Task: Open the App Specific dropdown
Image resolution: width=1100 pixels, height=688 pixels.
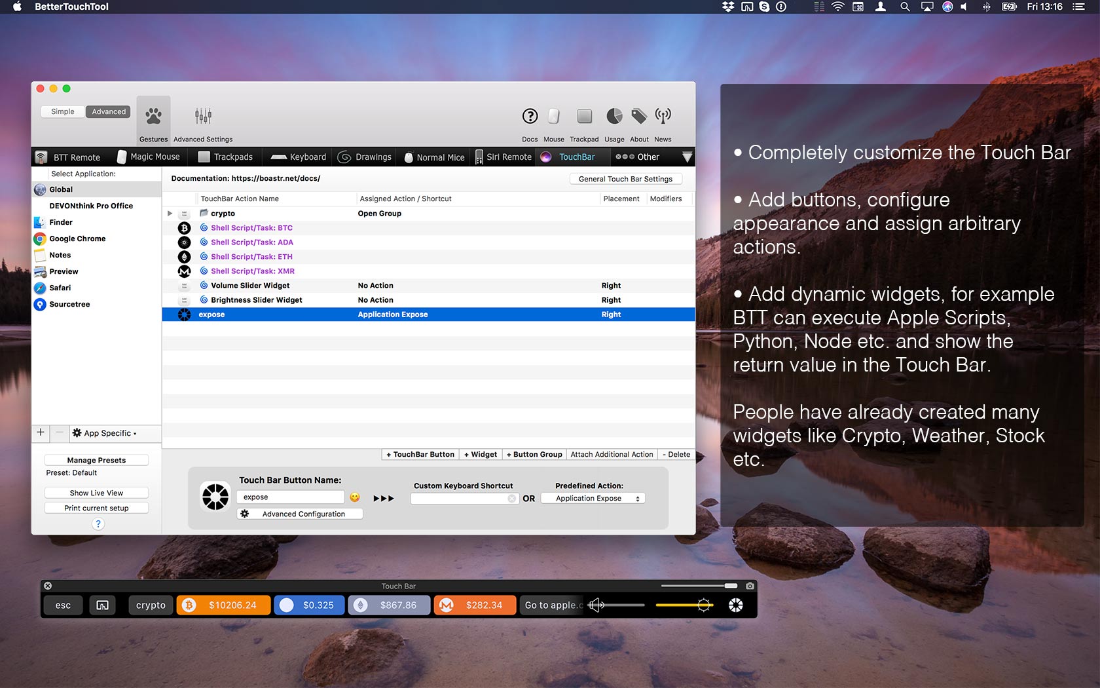Action: point(105,433)
